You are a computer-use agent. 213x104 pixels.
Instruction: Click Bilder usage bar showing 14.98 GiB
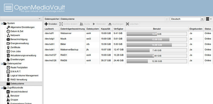coord(157,45)
